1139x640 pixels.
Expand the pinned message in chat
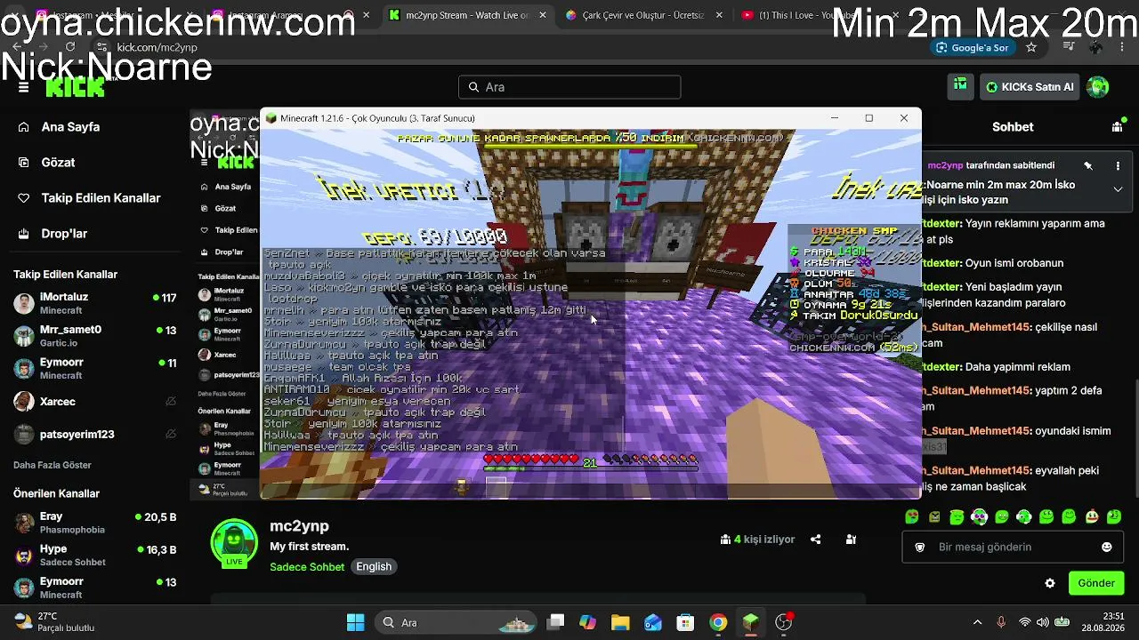(1118, 189)
